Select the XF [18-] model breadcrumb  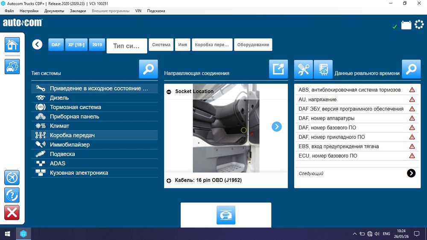76,45
